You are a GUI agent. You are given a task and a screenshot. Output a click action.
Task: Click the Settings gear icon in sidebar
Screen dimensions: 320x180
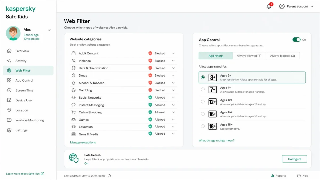tap(9, 130)
